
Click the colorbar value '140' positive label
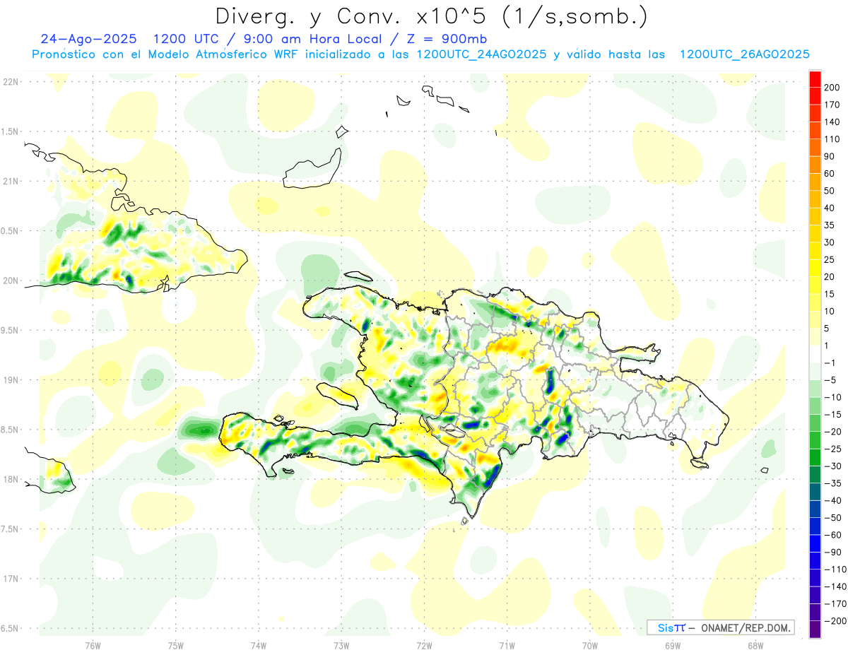(832, 122)
